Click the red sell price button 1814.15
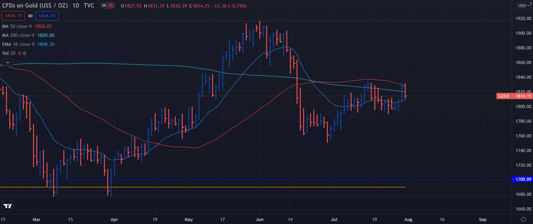Screen dimensions: 533x224 click(13, 16)
